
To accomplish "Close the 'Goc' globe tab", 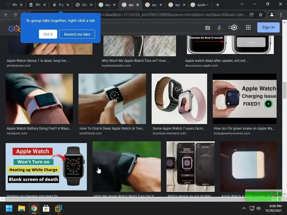I will click(x=91, y=5).
